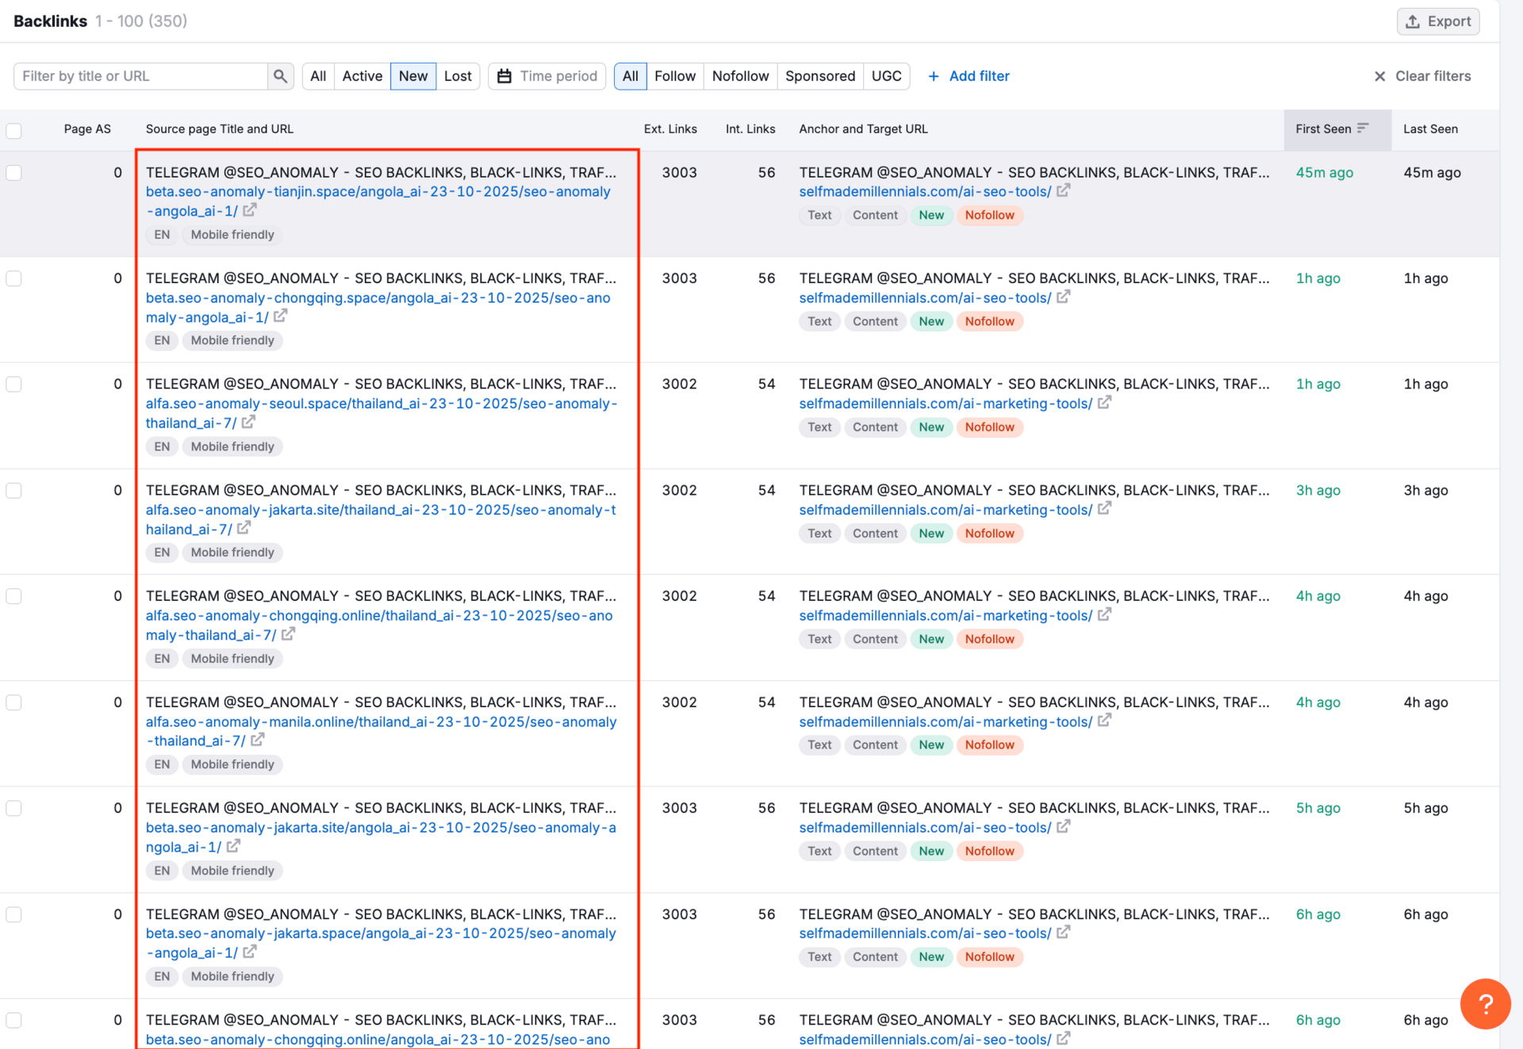Toggle the select-all header checkbox
This screenshot has height=1049, width=1523.
tap(14, 130)
